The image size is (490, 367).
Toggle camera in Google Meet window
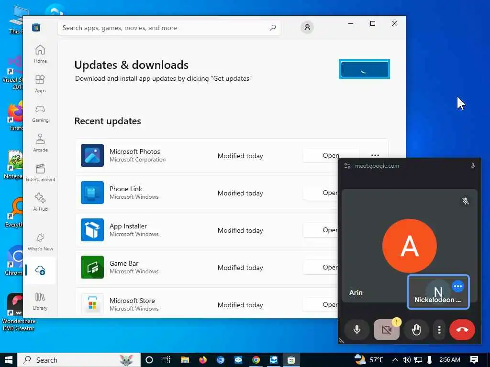tap(387, 330)
